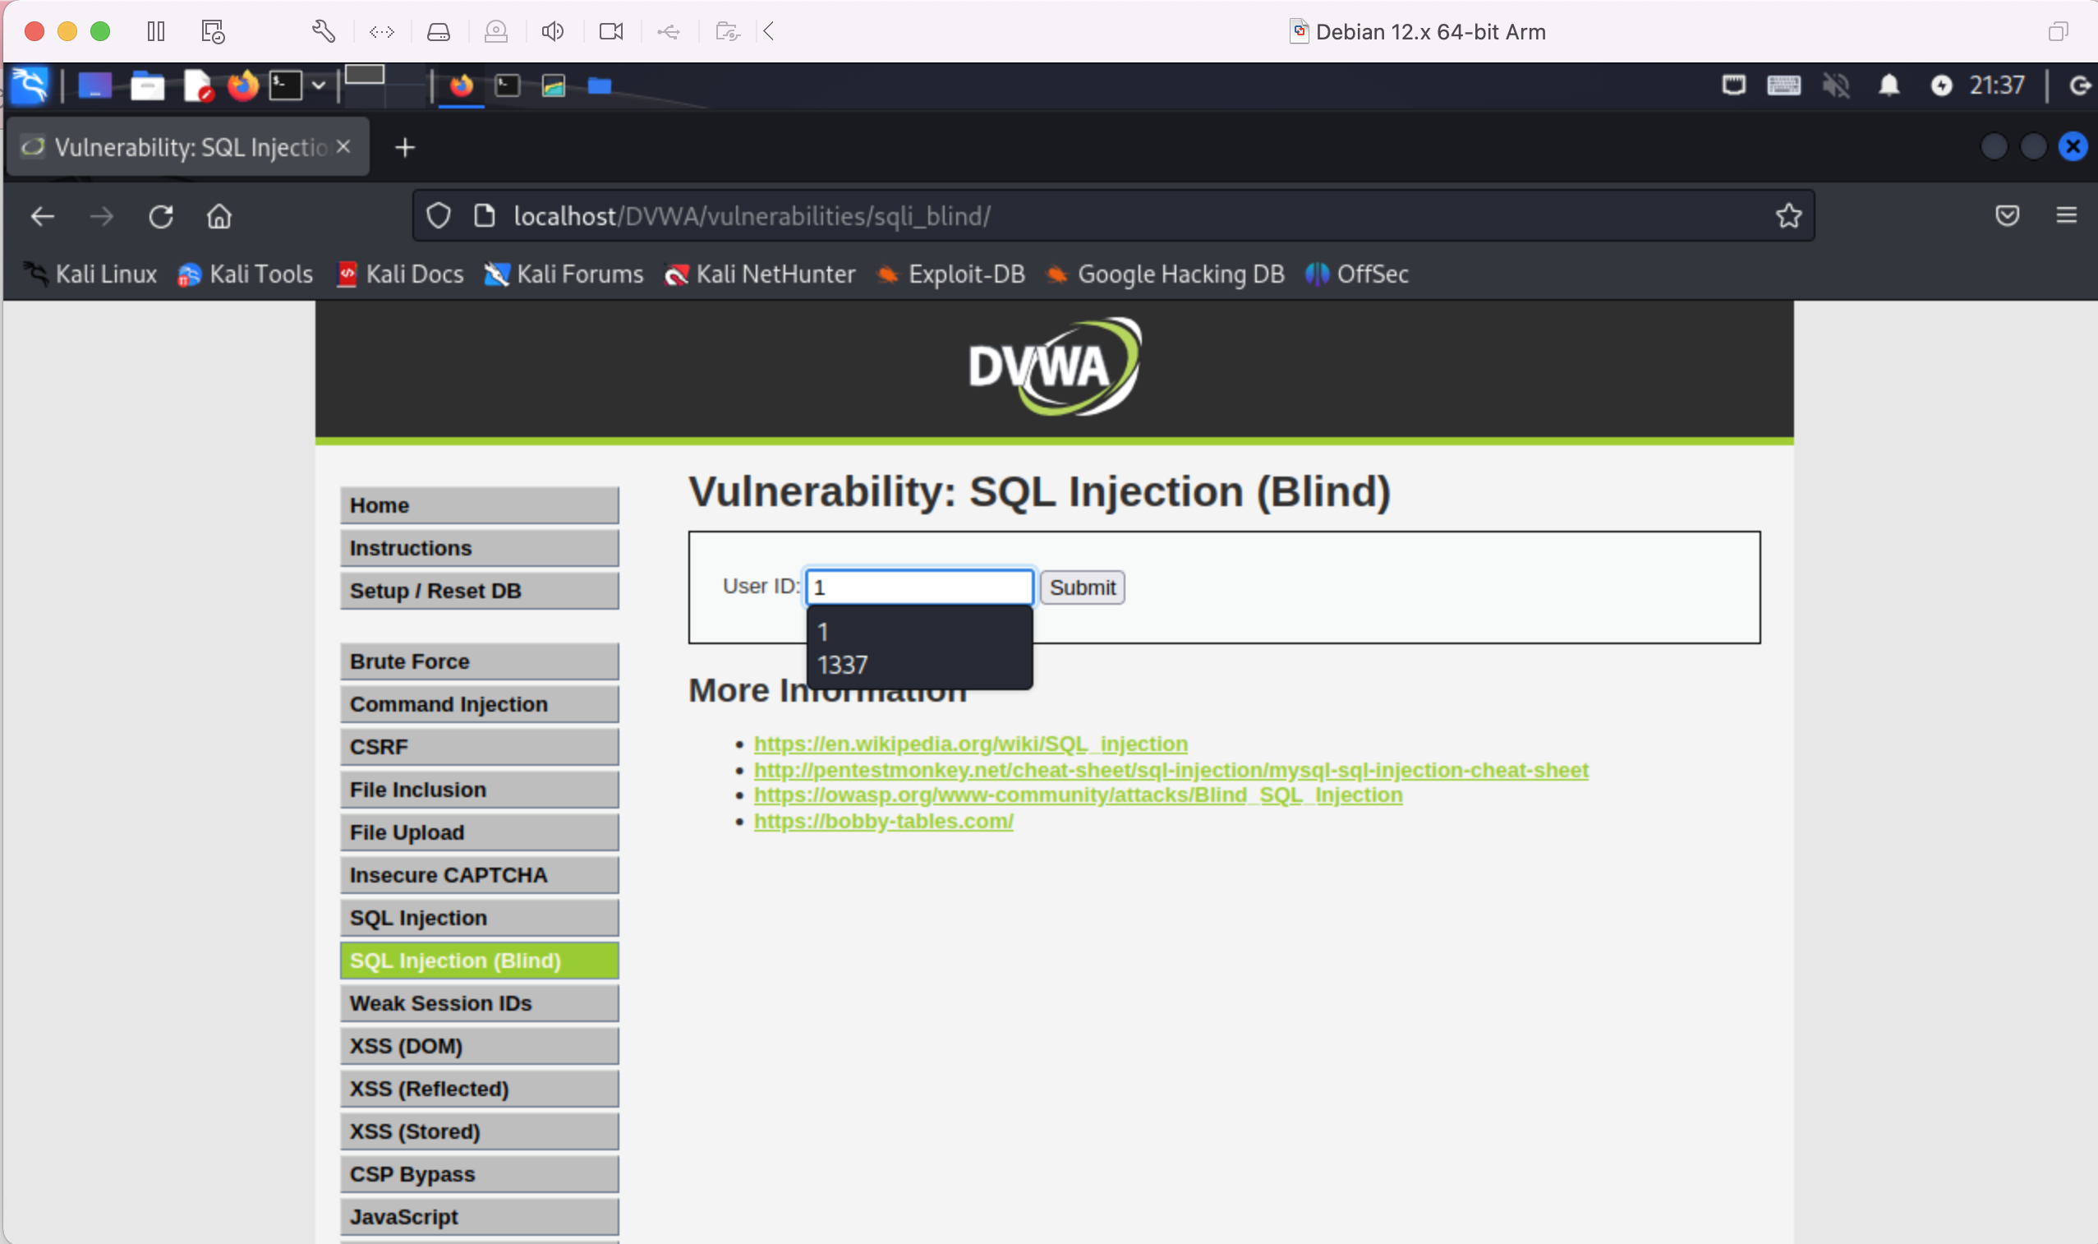The image size is (2098, 1244).
Task: Bookmark this page with the star icon
Action: 1788,216
